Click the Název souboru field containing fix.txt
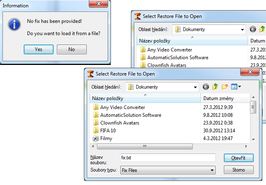This screenshot has height=185, width=266. [167, 158]
